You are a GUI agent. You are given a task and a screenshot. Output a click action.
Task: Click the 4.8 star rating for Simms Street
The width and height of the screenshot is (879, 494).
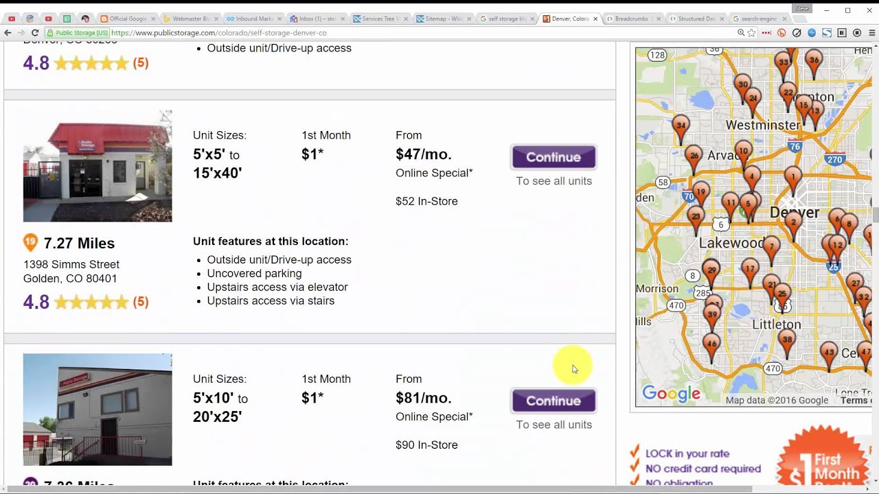(x=76, y=302)
